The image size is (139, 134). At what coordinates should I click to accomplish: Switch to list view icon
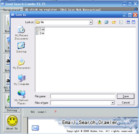click(128, 22)
